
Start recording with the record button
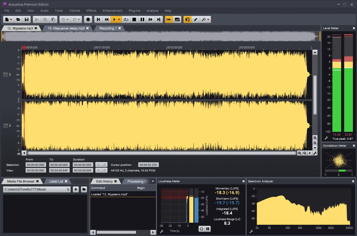coord(88,19)
